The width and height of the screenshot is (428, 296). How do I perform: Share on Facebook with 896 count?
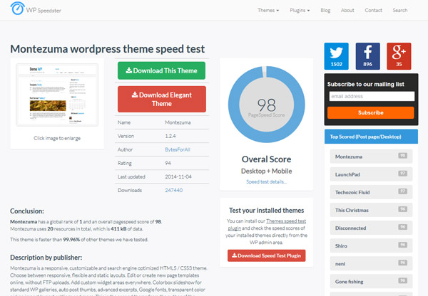tap(367, 56)
